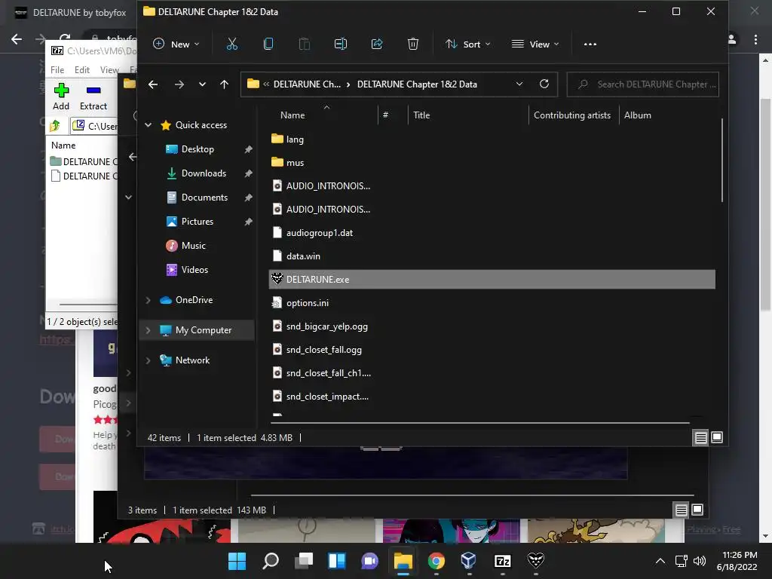The height and width of the screenshot is (579, 772).
Task: Open Chat icon on taskbar
Action: coord(369,561)
